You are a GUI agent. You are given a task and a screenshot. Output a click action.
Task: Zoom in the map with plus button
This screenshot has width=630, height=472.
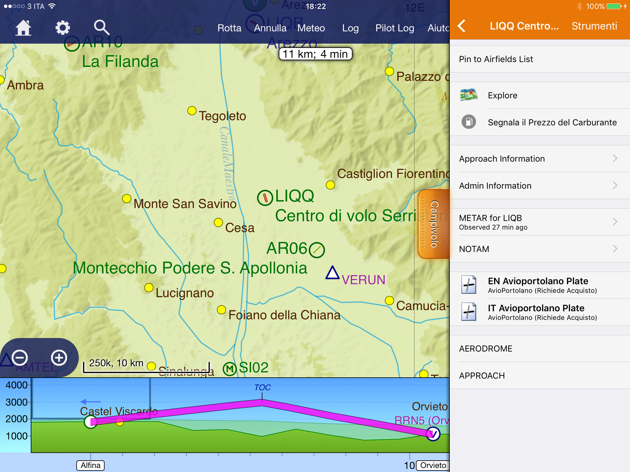(59, 358)
